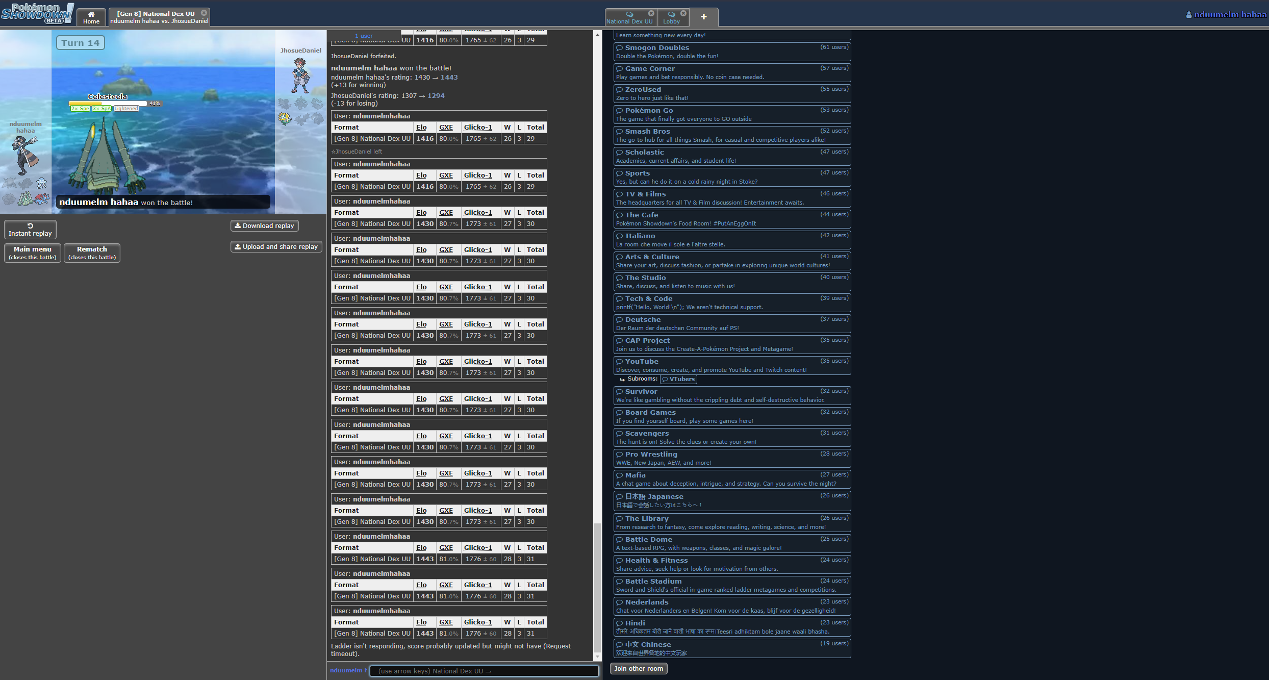Click the yellow flower Pokémon icon in opponent team
The width and height of the screenshot is (1269, 680).
pyautogui.click(x=285, y=119)
